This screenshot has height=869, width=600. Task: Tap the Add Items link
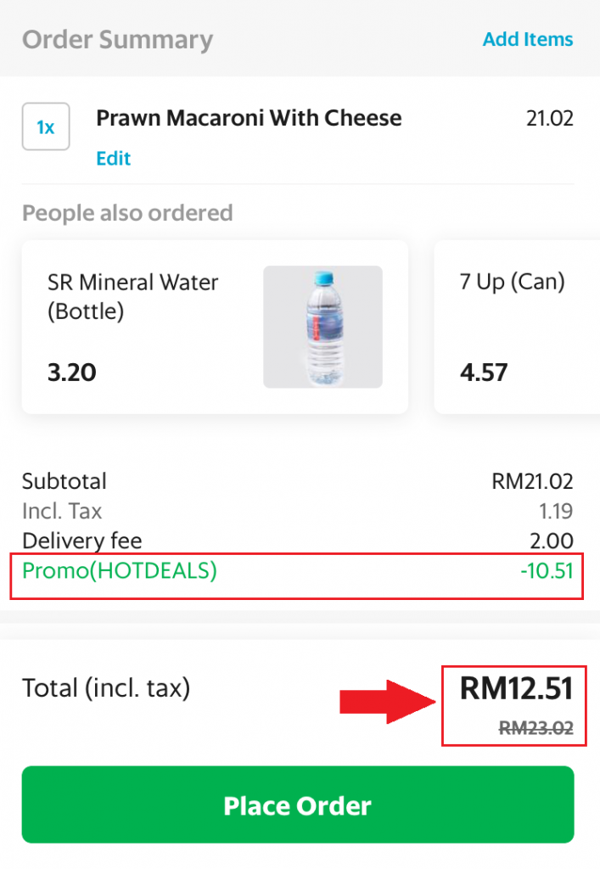tap(527, 39)
